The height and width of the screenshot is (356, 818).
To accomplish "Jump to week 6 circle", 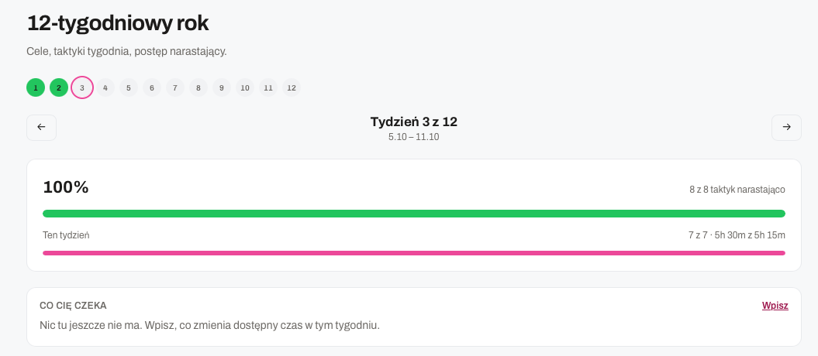I will pos(152,87).
